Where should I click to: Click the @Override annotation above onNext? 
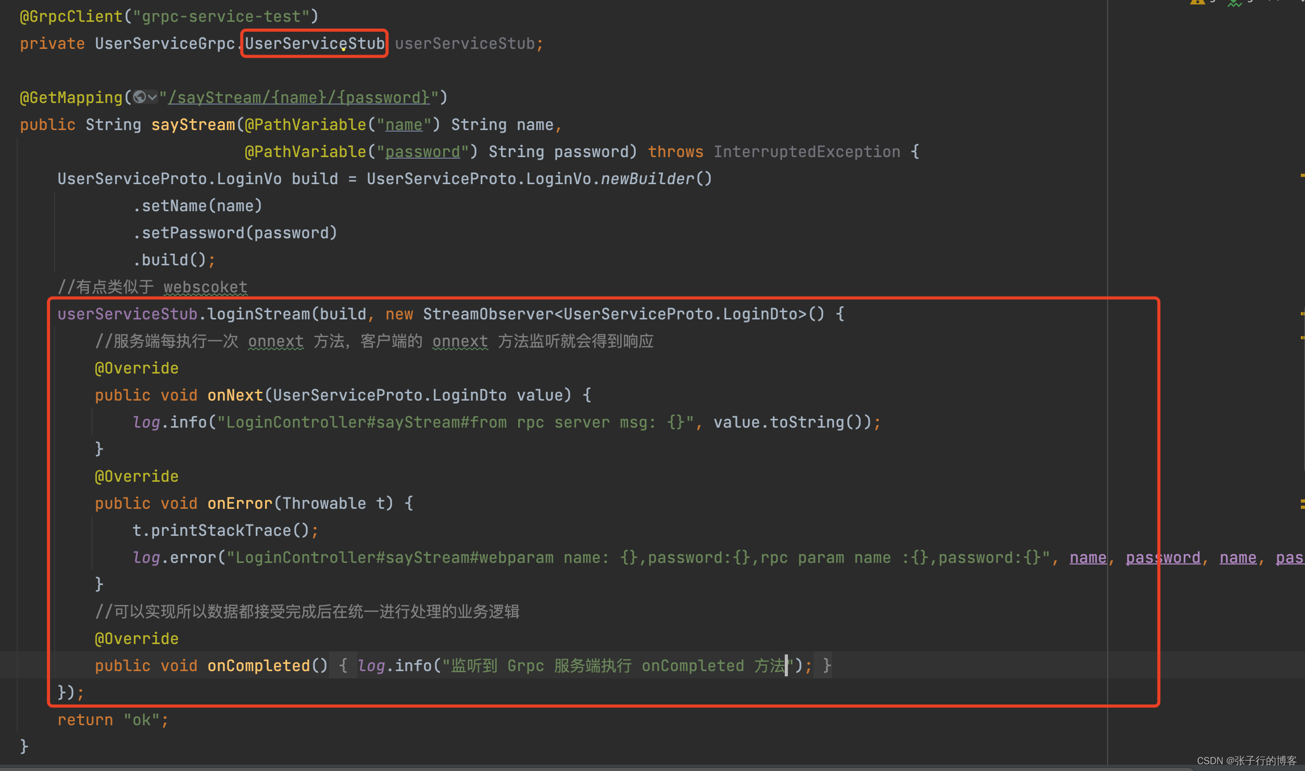pos(137,368)
